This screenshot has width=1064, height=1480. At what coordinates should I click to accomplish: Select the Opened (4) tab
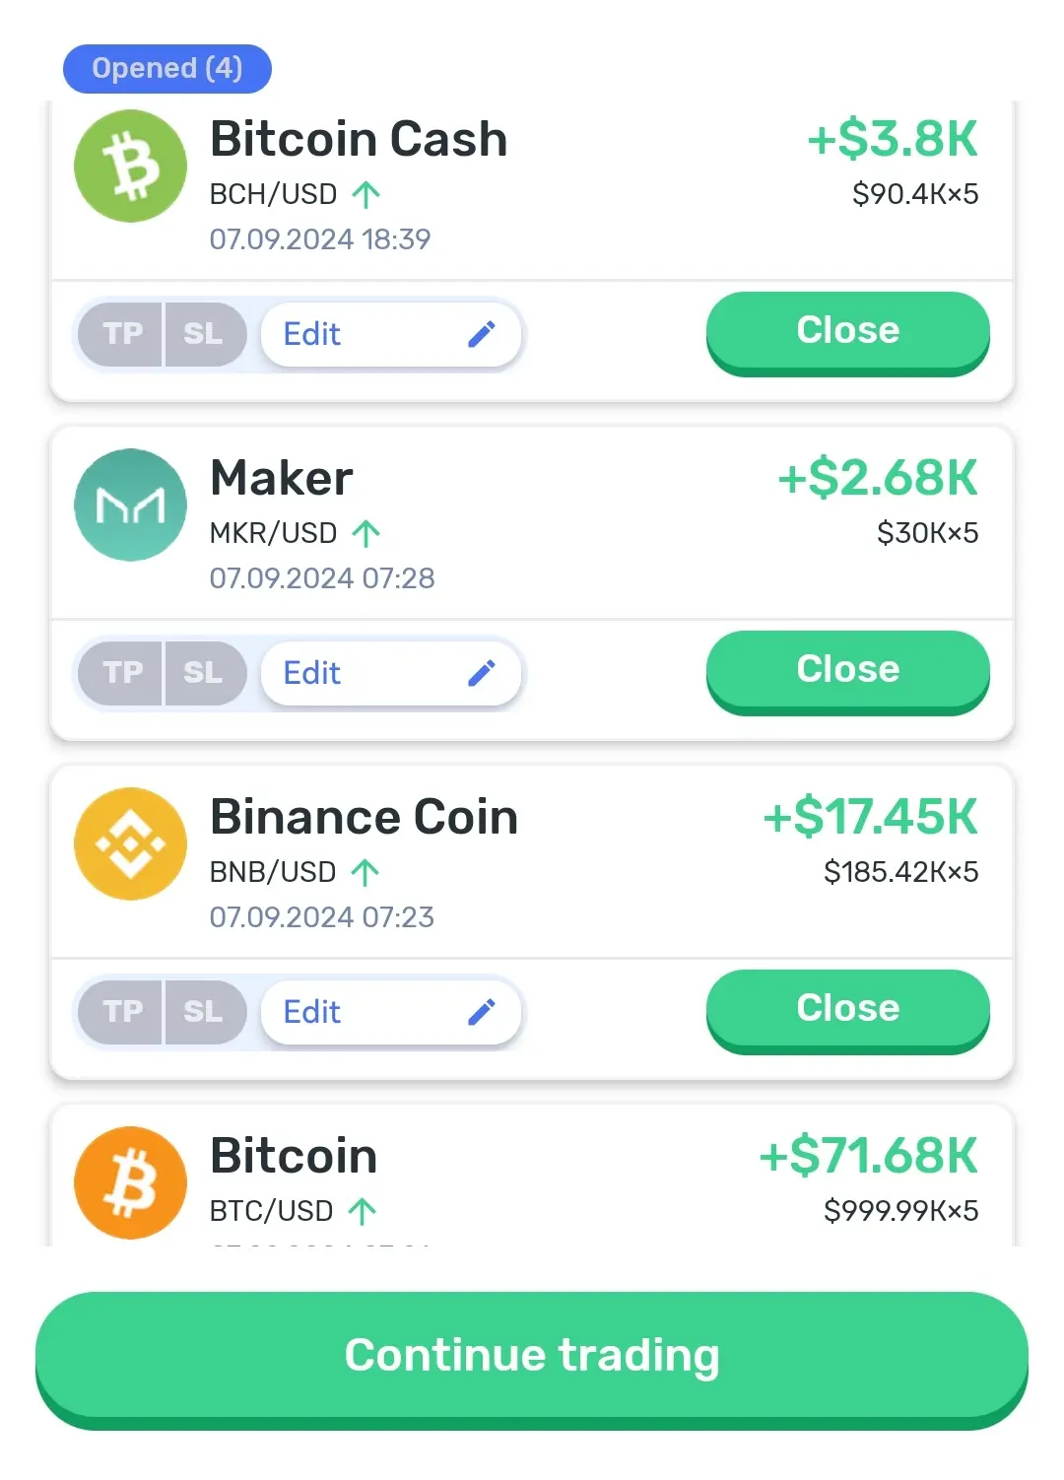167,68
